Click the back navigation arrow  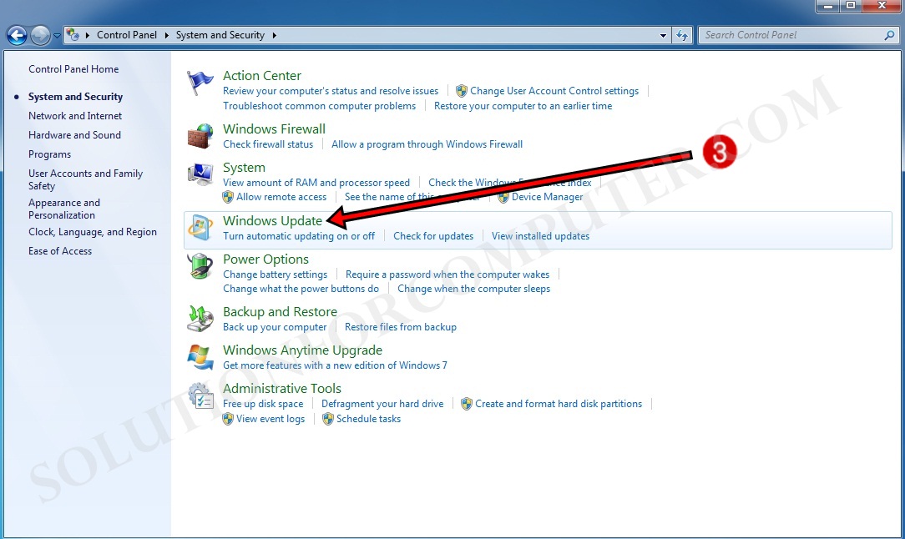tap(16, 35)
